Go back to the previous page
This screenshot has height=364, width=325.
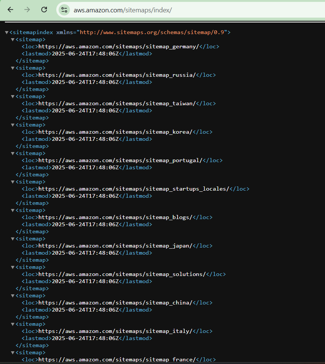(11, 10)
